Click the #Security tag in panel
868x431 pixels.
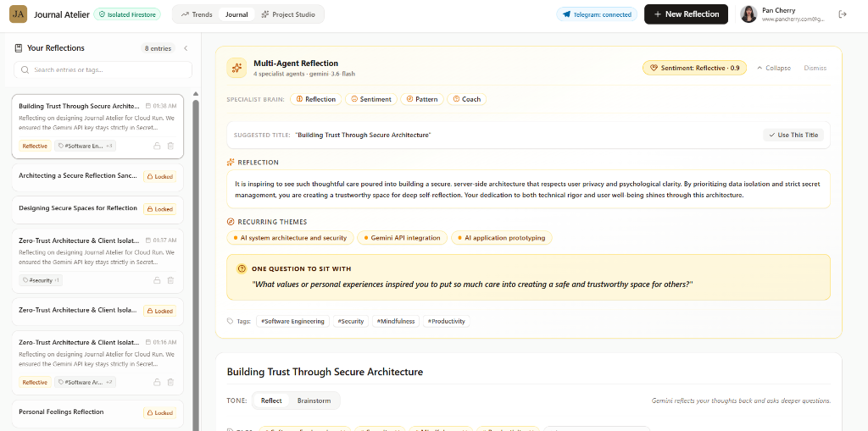pos(350,321)
